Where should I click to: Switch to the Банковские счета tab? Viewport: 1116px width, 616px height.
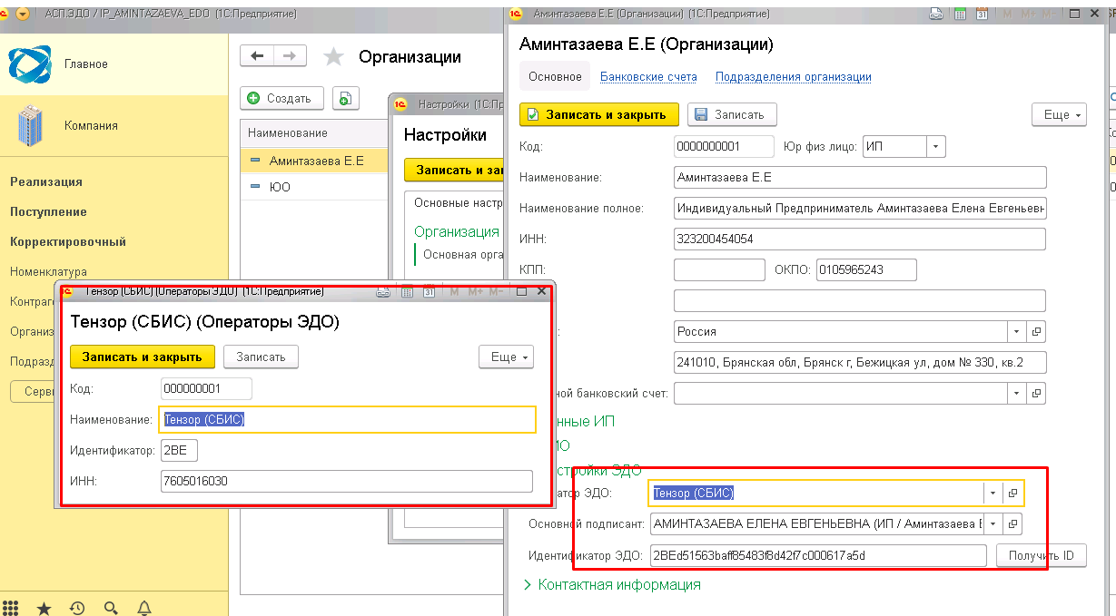pos(648,77)
